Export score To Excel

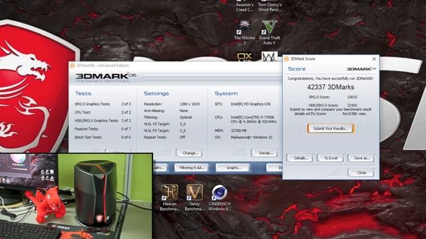pyautogui.click(x=331, y=158)
